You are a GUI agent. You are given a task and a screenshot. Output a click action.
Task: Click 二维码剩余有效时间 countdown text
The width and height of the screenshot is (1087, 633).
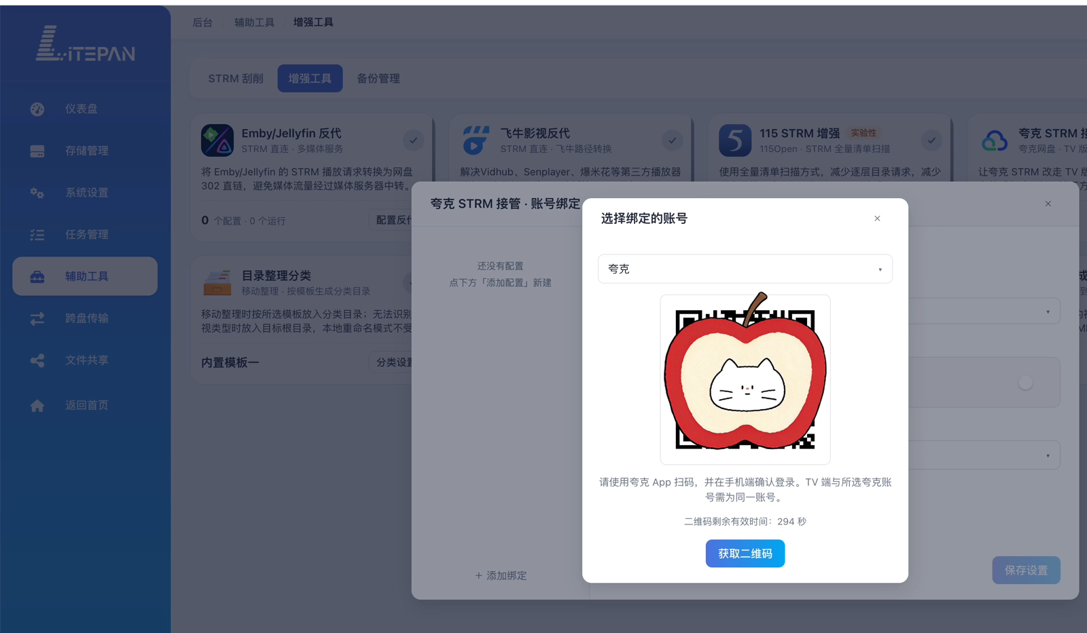coord(745,521)
